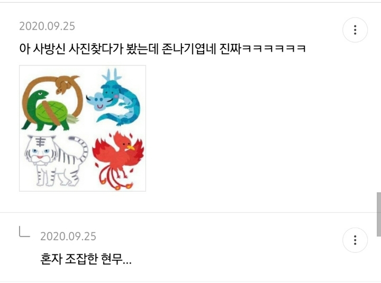Click the reply comment's date 2020.09.25

point(68,236)
